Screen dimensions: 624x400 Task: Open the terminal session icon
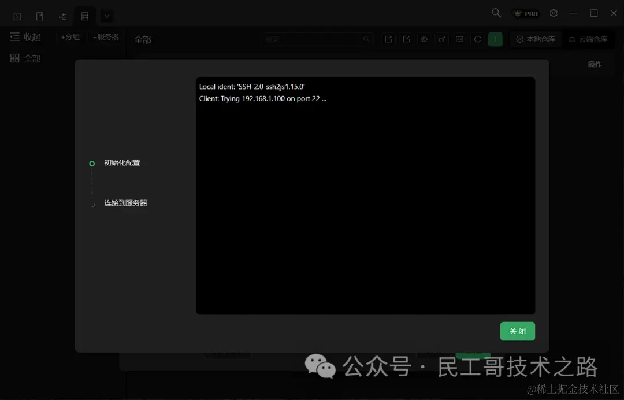pyautogui.click(x=17, y=16)
